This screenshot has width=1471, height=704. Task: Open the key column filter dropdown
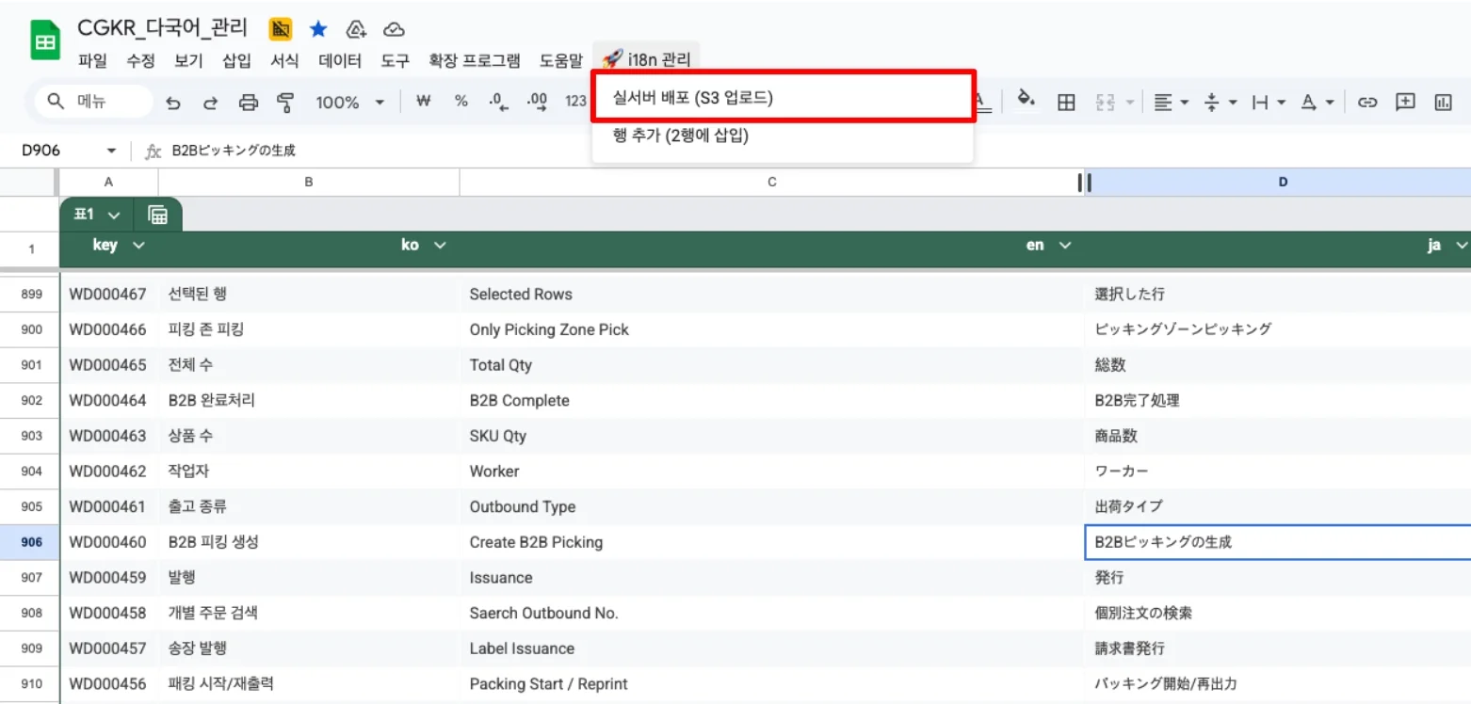point(138,246)
